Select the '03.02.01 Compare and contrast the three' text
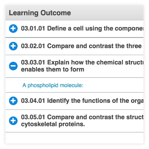Viewport: 149px width, 149px height. click(x=81, y=46)
